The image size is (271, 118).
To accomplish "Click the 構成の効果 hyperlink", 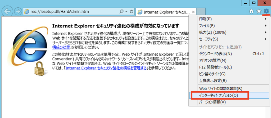I will (x=61, y=47).
